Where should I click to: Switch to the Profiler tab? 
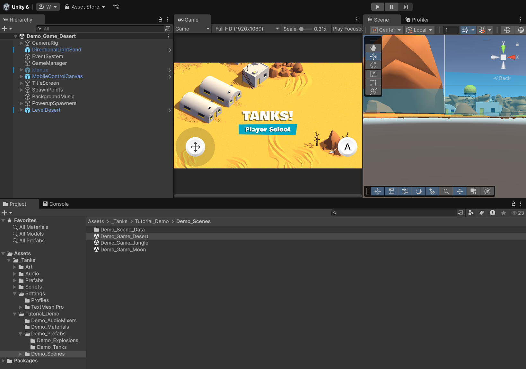click(417, 20)
